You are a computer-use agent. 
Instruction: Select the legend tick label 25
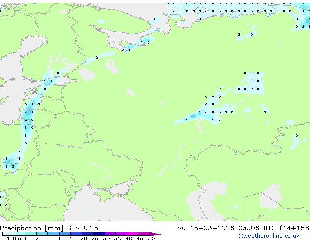(x=95, y=238)
